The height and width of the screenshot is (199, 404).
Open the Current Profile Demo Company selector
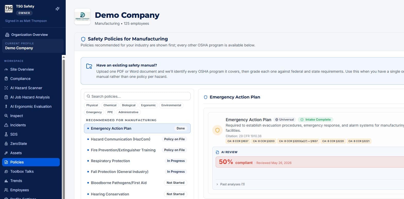click(x=33, y=46)
